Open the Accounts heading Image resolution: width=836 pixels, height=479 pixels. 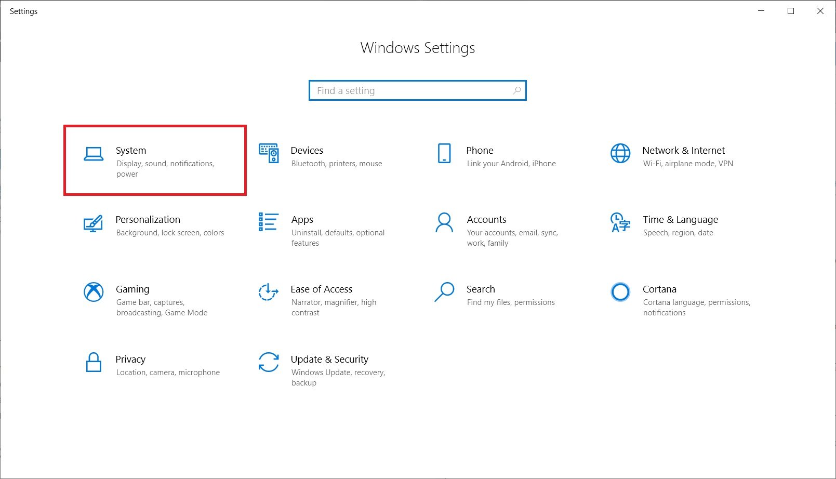[486, 220]
